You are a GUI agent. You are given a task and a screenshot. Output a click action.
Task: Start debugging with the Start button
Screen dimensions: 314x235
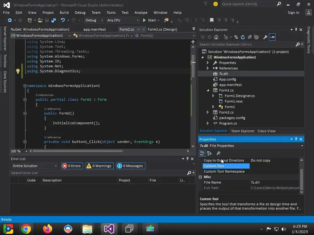pos(149,20)
